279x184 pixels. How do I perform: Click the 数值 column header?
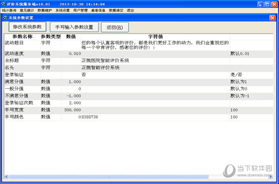click(71, 36)
